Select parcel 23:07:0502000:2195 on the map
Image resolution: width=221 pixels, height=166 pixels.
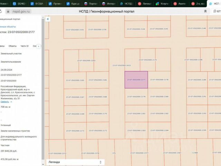[x=197, y=130]
